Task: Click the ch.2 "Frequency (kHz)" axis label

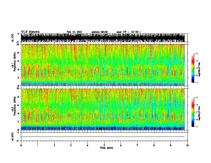Action: [x=15, y=106]
